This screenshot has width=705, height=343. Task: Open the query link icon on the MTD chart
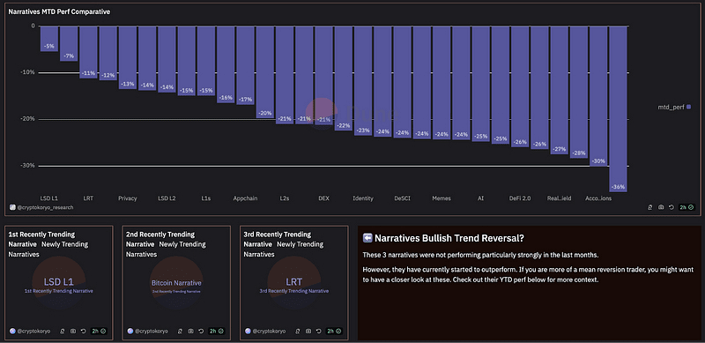pos(650,207)
